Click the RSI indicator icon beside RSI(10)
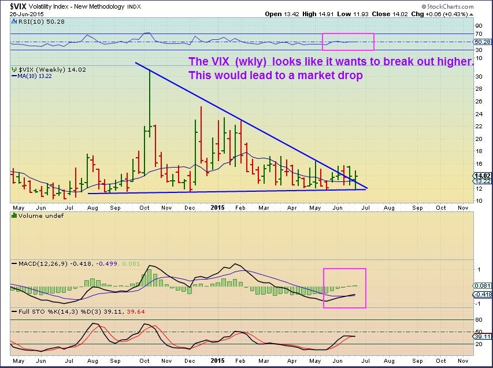The width and height of the screenshot is (493, 368). [x=14, y=22]
